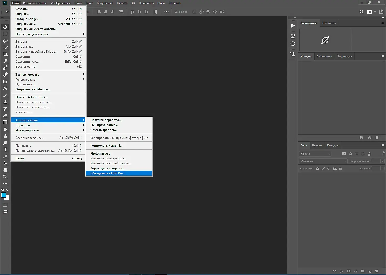Screen dimensions: 386x275
Task: Switch to the 'Каналы' tab
Action: coord(317,145)
